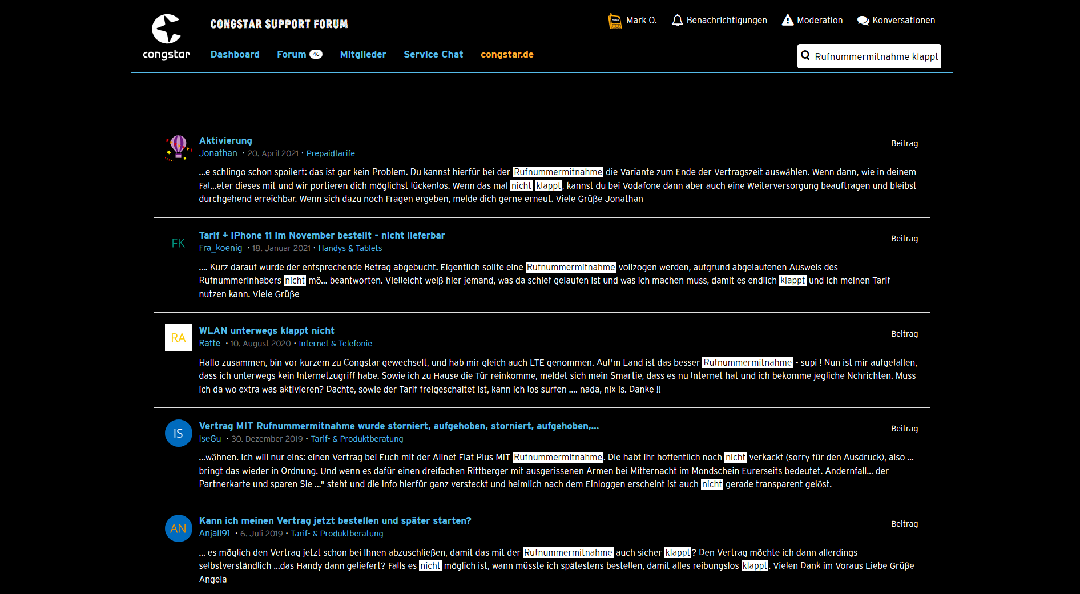Open thread Kann ich meinen Vertrag jetzt bestellen
1080x594 pixels.
(x=335, y=520)
